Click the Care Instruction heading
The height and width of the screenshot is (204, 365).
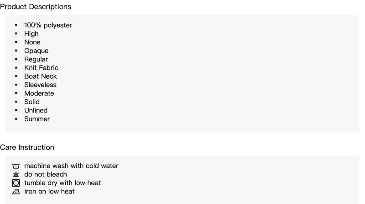27,147
